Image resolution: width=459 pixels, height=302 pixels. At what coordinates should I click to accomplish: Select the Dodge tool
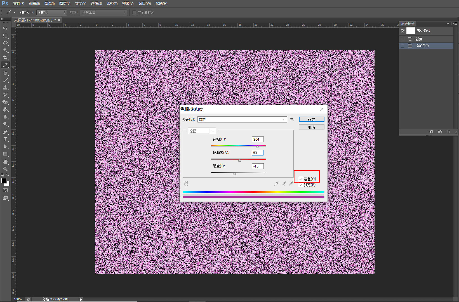[5, 124]
